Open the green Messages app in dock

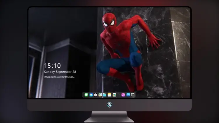click(86, 95)
